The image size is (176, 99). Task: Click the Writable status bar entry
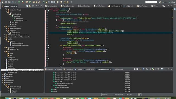105,95
